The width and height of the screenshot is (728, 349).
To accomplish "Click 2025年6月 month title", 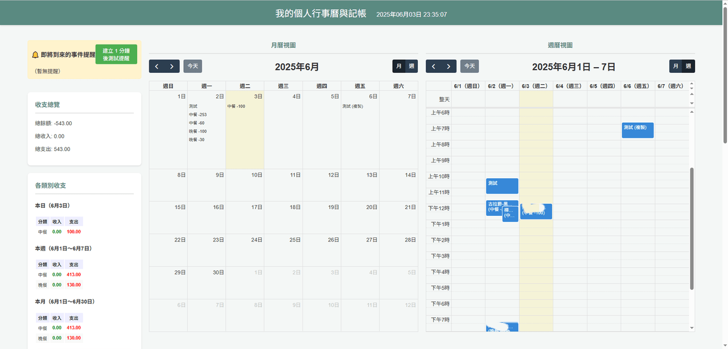I will pyautogui.click(x=297, y=67).
